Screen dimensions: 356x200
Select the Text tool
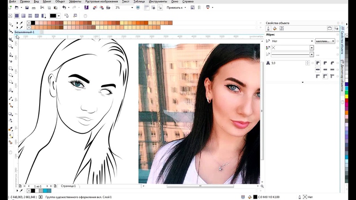(10, 90)
